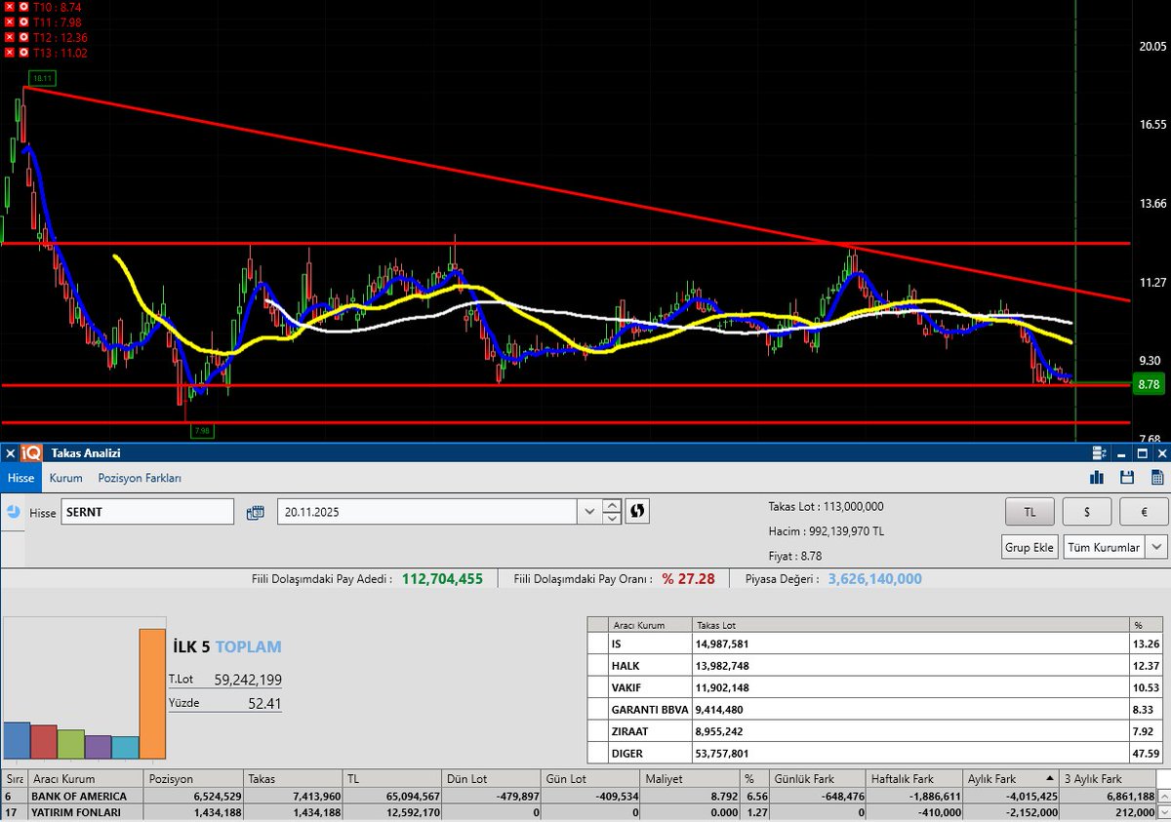Click the Gün Lot column header
This screenshot has height=822, width=1171.
(592, 779)
